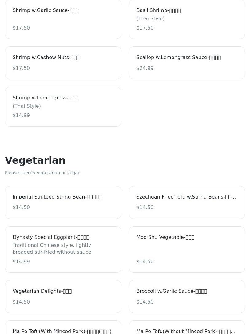Click the (Thai Style) label under Basil Shrimp
250x334 pixels.
tap(150, 19)
